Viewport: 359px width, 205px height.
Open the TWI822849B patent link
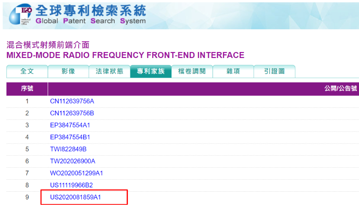[68, 149]
